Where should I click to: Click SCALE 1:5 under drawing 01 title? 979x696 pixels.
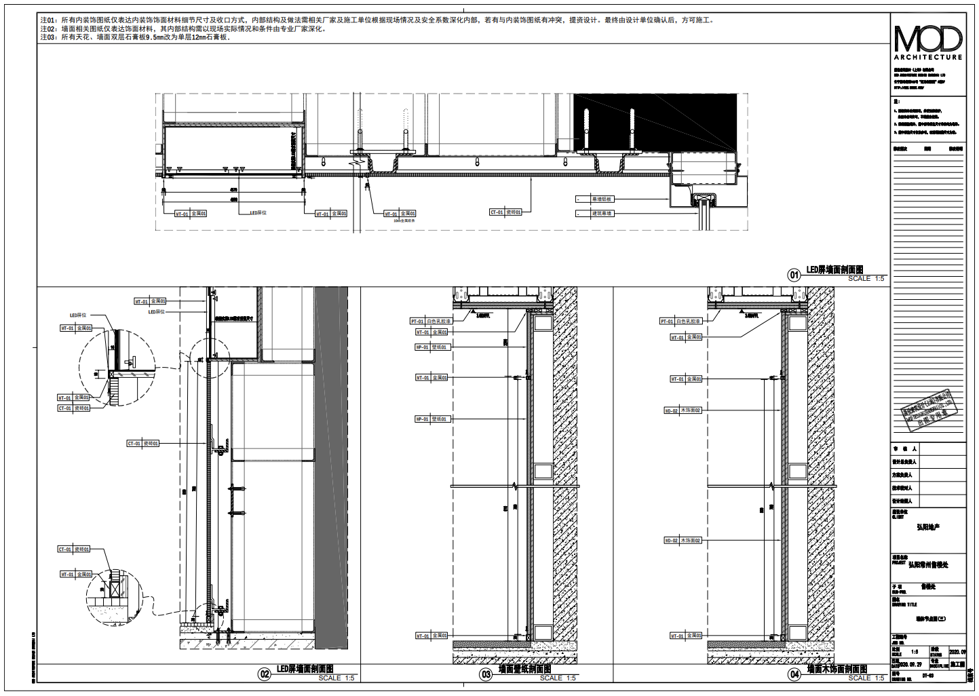pyautogui.click(x=866, y=279)
